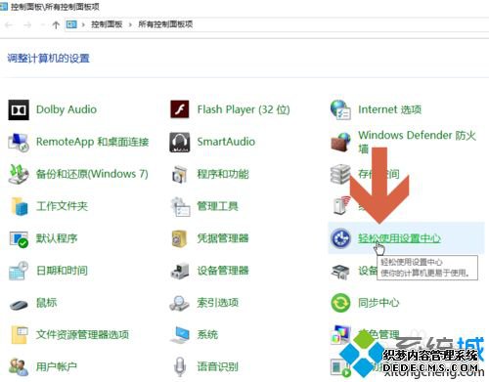Click the window title bar icon
Screen dimensions: 489x382
4,7
